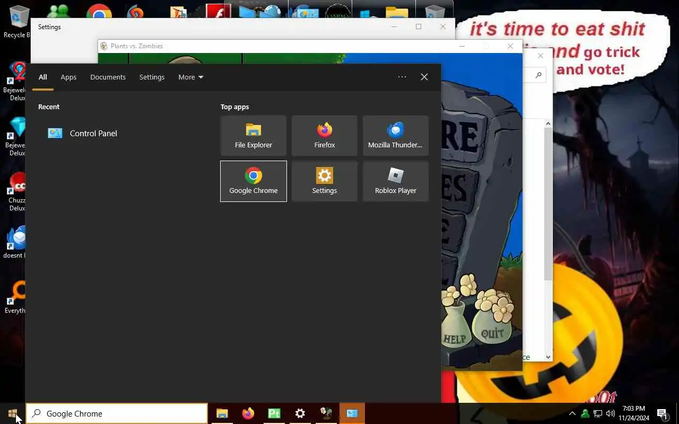Image resolution: width=679 pixels, height=424 pixels.
Task: Open File Explorer from Top apps
Action: 254,136
